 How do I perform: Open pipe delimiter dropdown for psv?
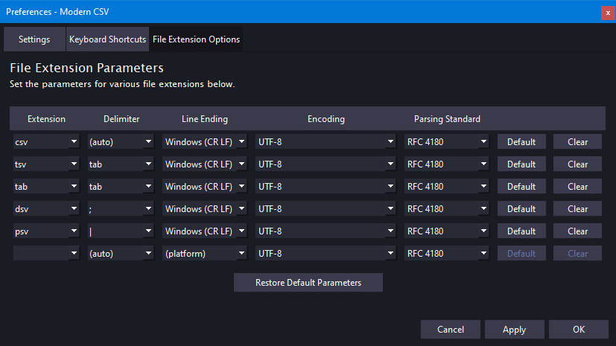(121, 231)
